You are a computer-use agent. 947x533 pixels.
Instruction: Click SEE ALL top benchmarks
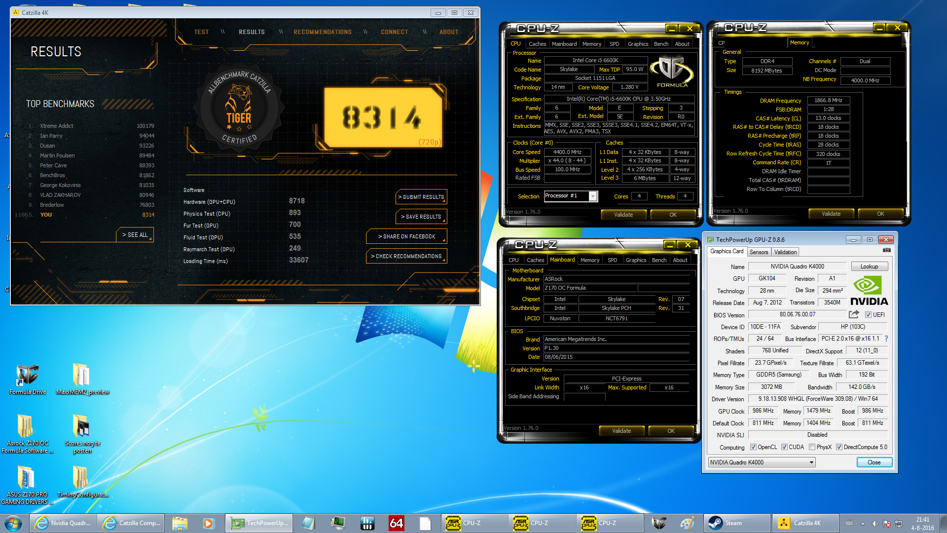tap(135, 235)
